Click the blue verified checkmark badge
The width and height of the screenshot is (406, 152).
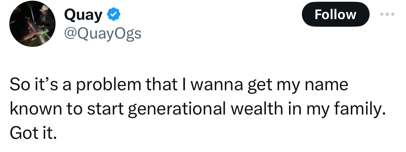coord(113,15)
